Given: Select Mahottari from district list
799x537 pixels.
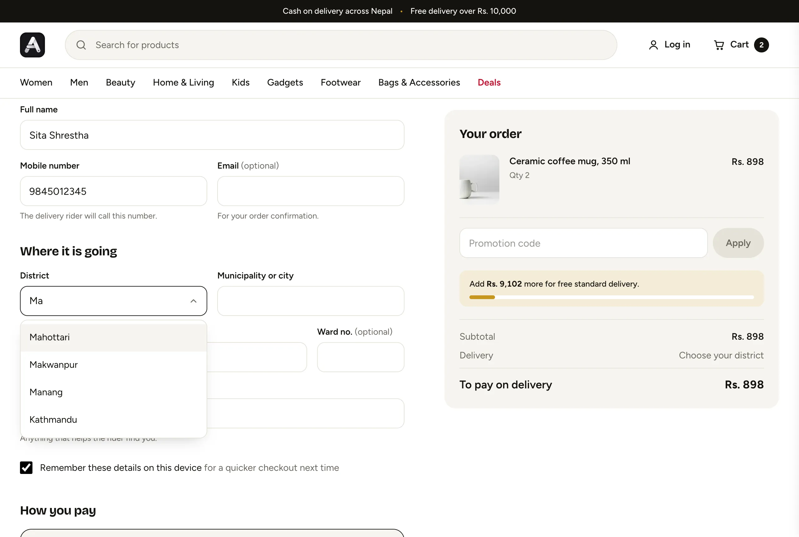Looking at the screenshot, I should (114, 337).
